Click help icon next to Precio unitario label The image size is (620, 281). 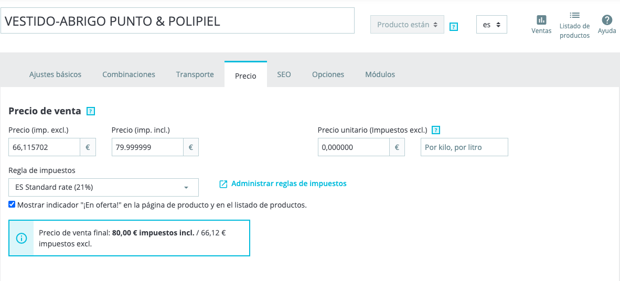[435, 130]
